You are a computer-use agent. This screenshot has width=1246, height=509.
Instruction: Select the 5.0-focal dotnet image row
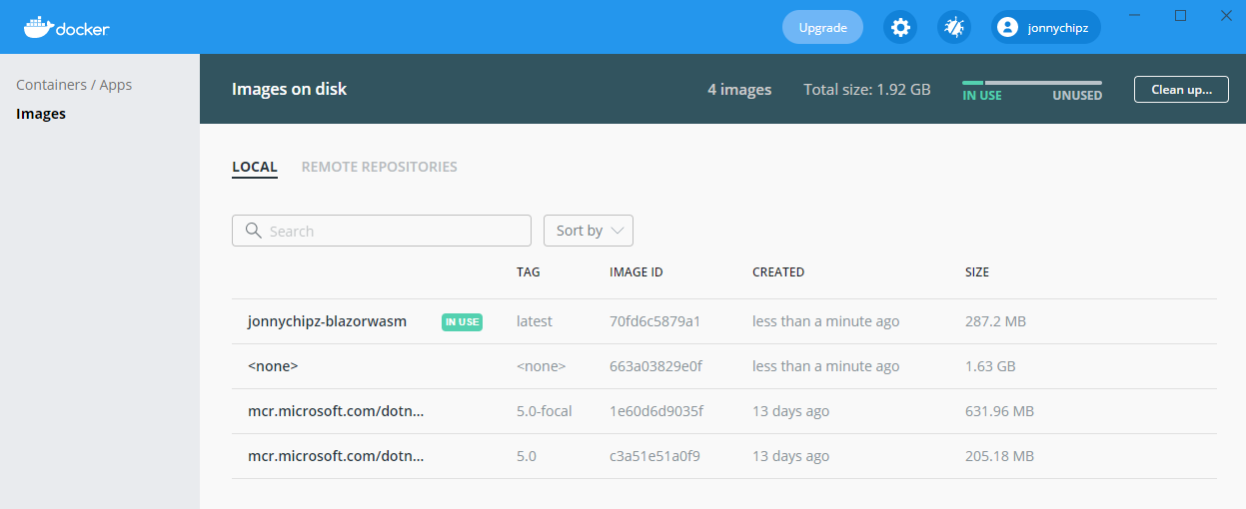coord(336,411)
